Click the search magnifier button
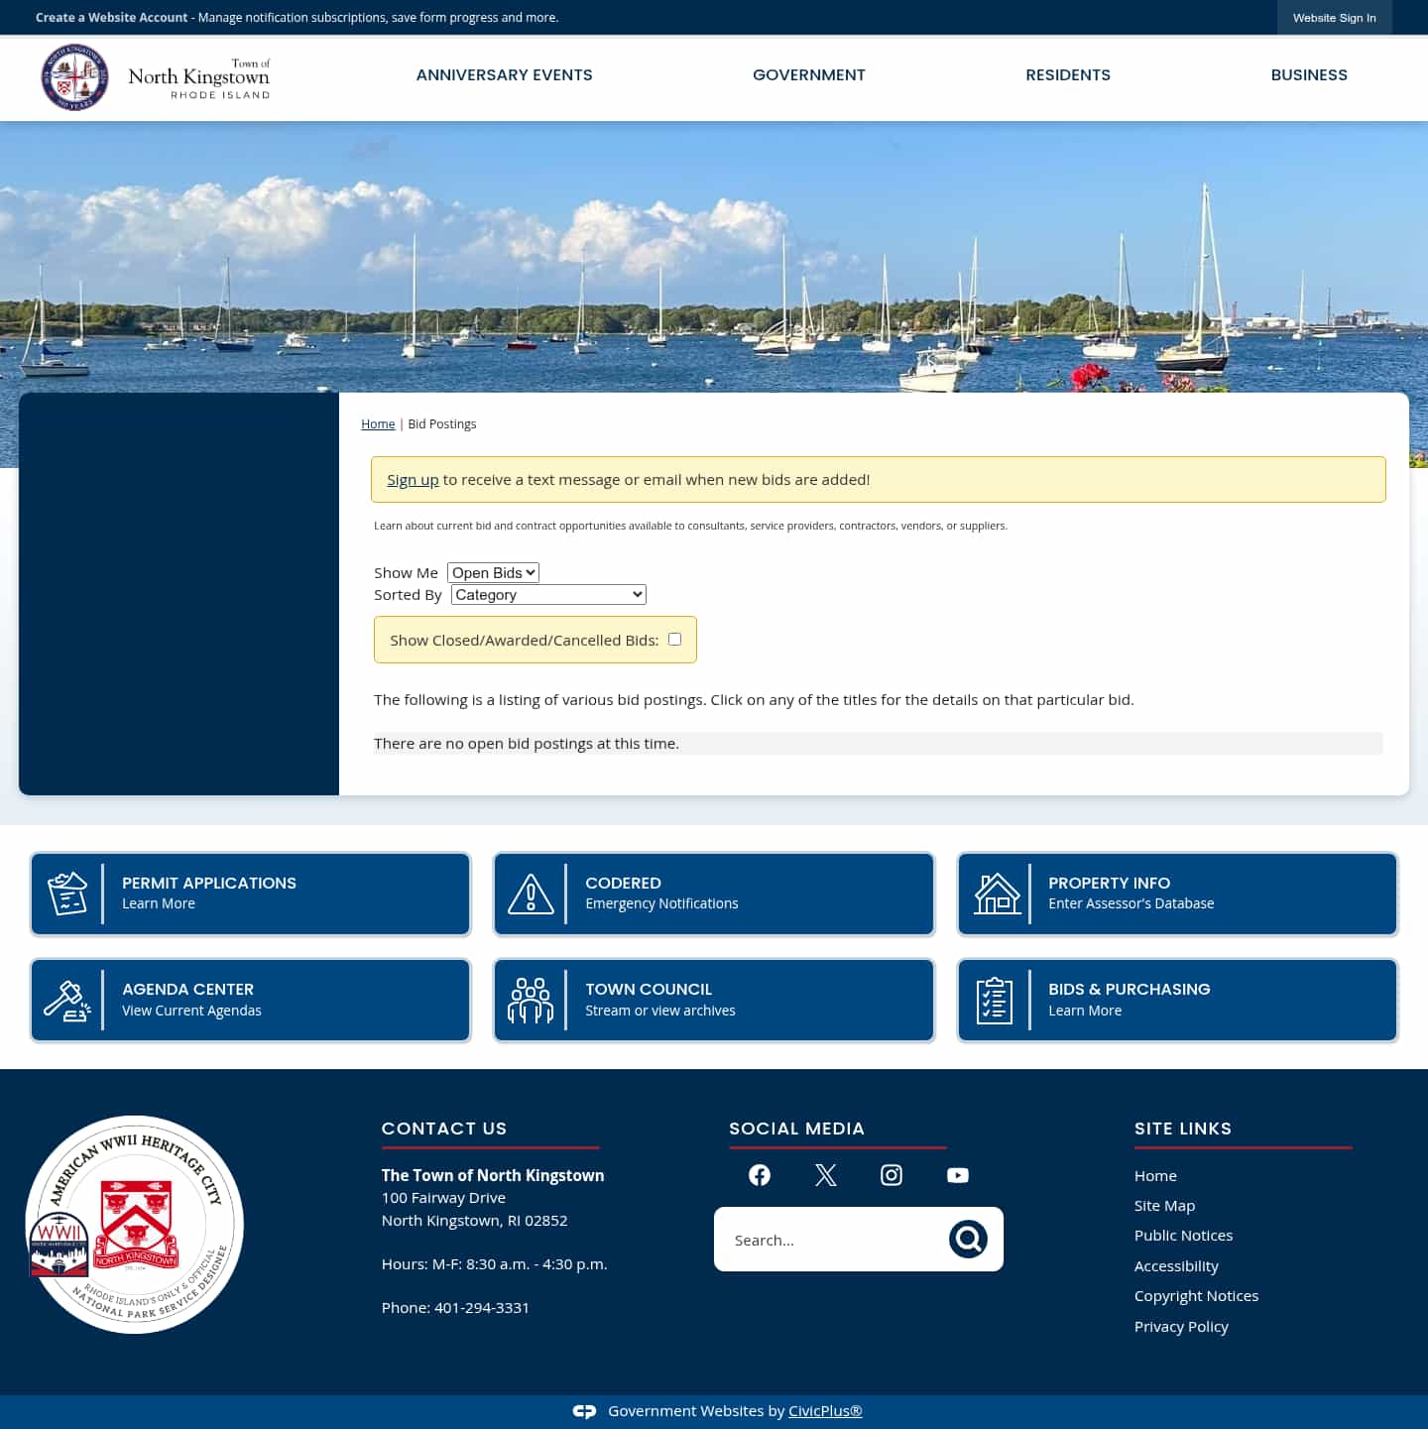Viewport: 1428px width, 1429px height. [968, 1239]
